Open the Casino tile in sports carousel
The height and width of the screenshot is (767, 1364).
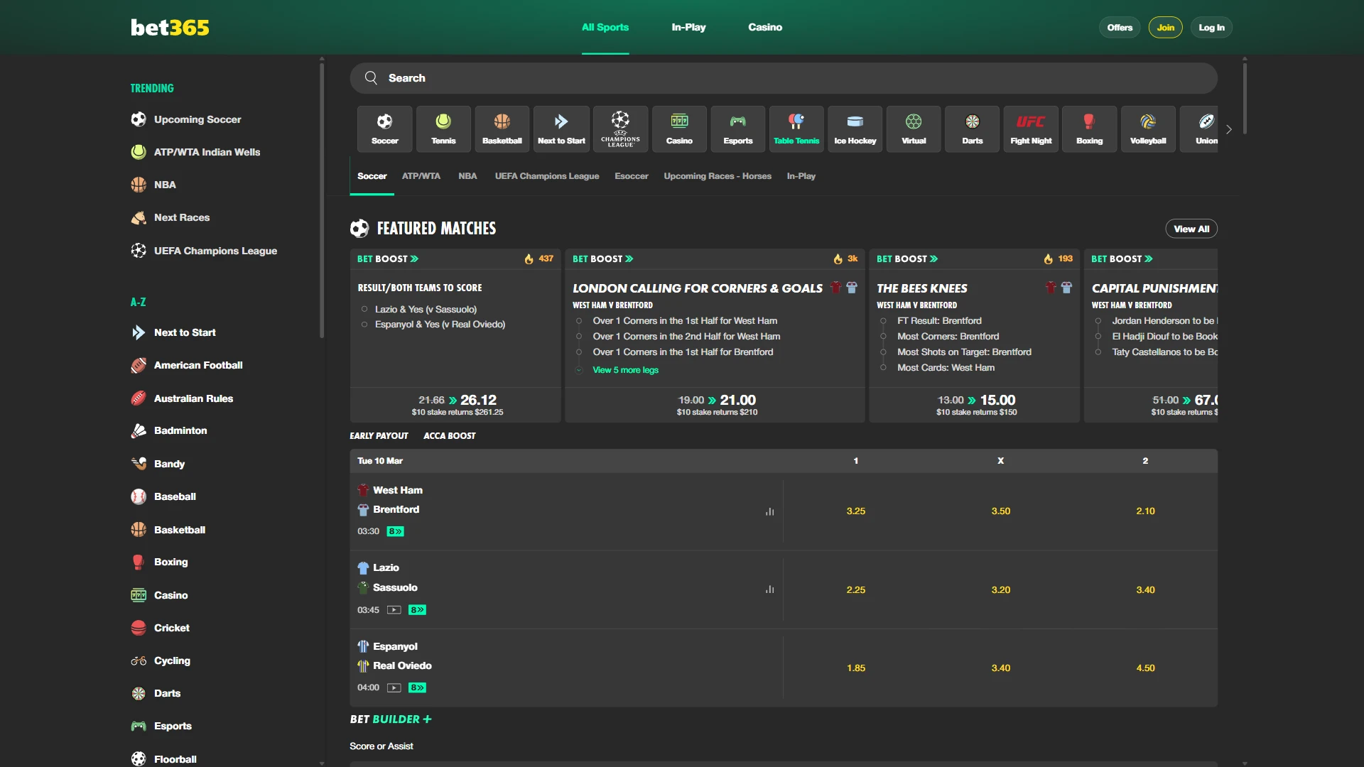pyautogui.click(x=679, y=129)
